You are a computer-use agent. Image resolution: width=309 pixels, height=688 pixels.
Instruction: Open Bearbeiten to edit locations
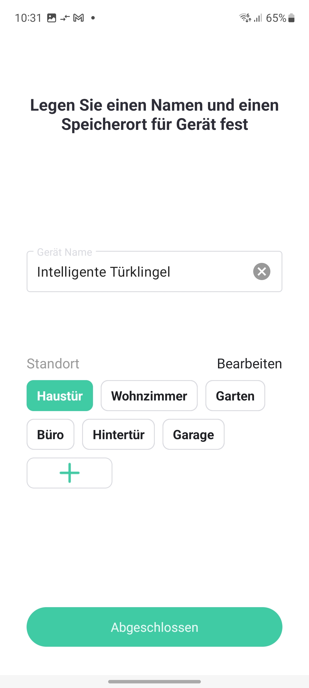tap(249, 364)
